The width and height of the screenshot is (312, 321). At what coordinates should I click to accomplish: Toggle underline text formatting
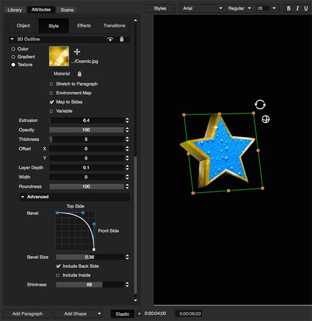305,8
